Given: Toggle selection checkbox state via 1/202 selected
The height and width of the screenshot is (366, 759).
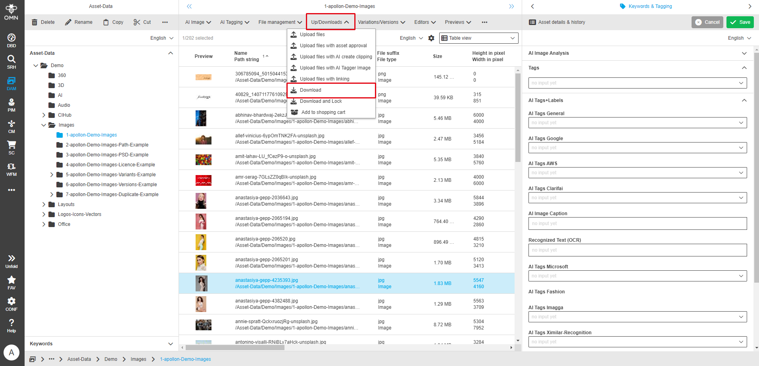Looking at the screenshot, I should pos(197,38).
